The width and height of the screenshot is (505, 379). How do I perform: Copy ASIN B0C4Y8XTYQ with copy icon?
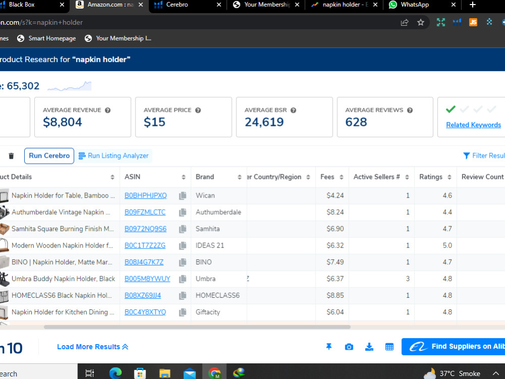coord(183,312)
